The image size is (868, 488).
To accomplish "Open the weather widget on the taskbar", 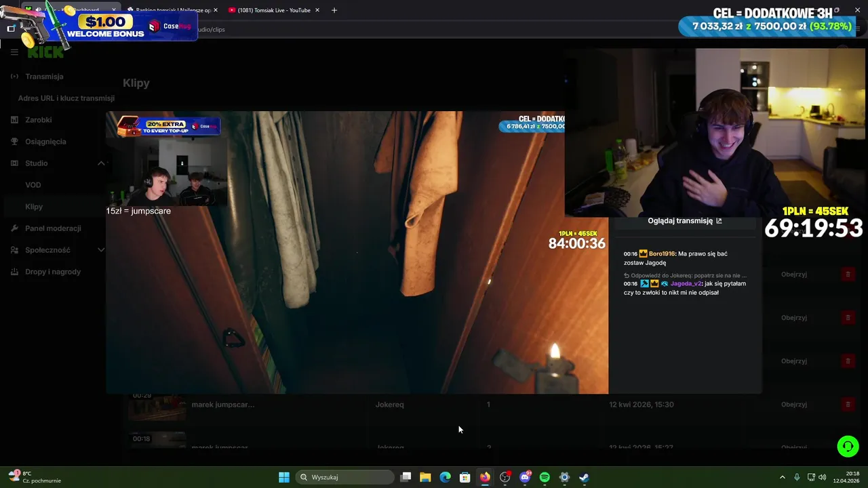I will click(34, 477).
